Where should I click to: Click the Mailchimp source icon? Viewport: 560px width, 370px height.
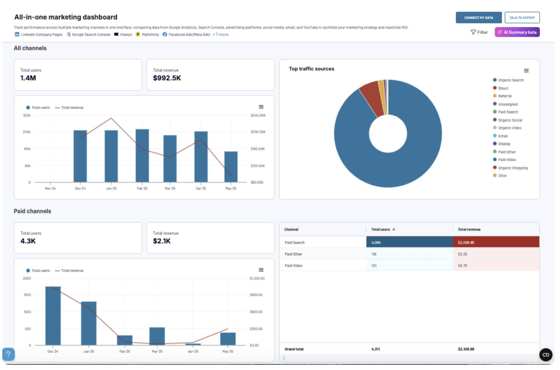tap(138, 34)
